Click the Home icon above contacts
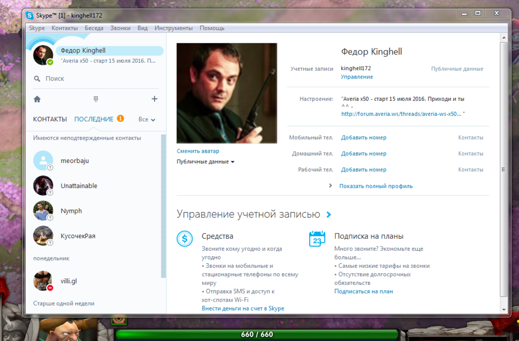 (x=38, y=98)
